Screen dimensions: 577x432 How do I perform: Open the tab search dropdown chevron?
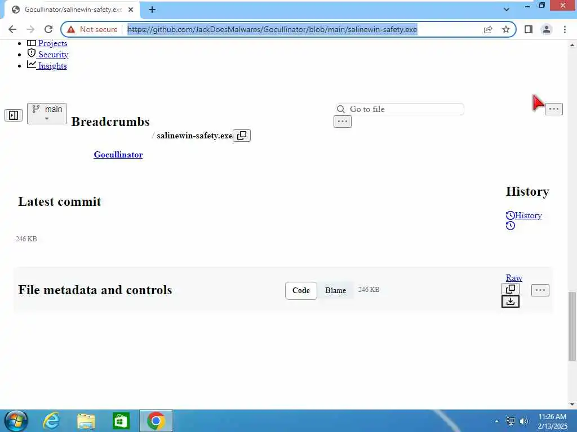click(x=507, y=10)
